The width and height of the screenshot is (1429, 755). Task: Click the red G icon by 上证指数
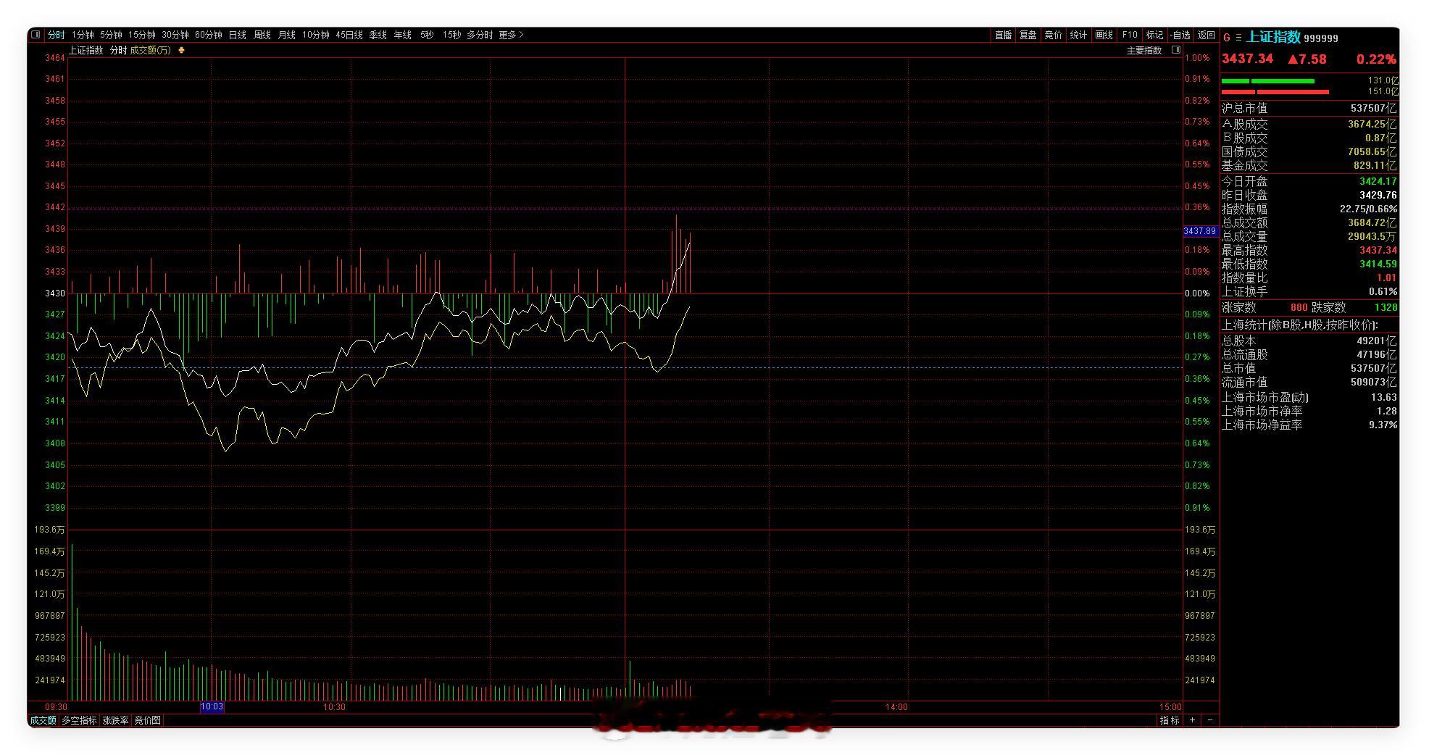[1227, 38]
